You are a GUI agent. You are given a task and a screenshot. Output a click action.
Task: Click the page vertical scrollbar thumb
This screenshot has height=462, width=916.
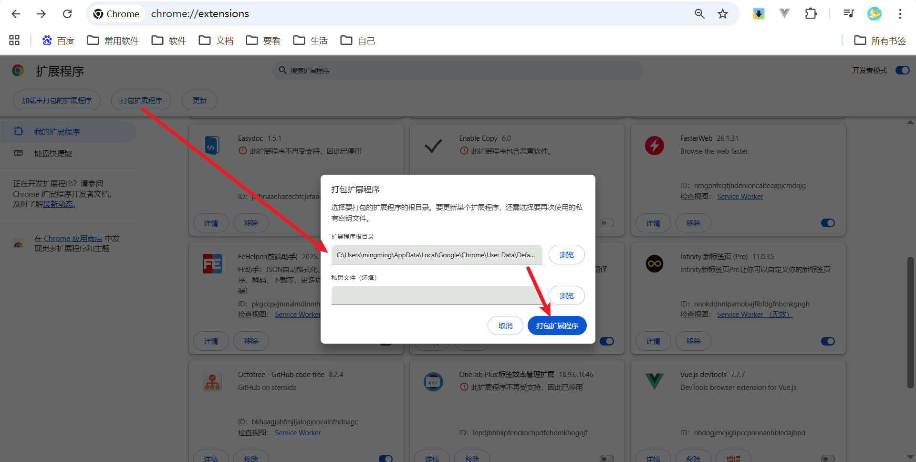910,322
